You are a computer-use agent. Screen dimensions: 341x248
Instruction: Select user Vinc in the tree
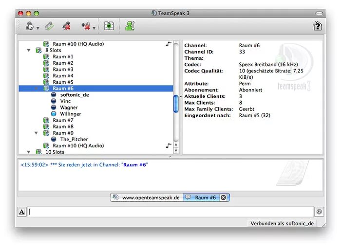pos(65,101)
